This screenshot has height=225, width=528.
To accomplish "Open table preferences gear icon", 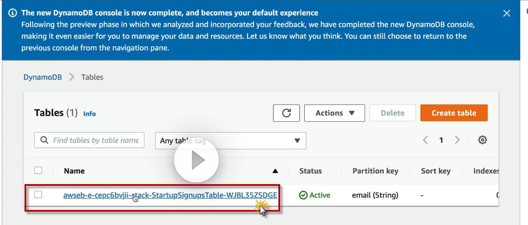I will coord(483,140).
